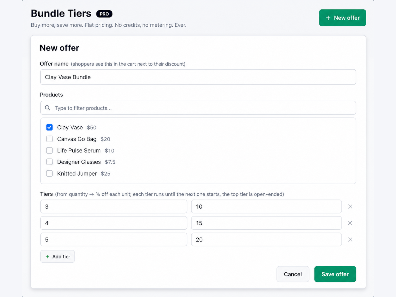This screenshot has width=396, height=297.
Task: Edit the first tier quantity field showing 3
Action: [x=114, y=207]
